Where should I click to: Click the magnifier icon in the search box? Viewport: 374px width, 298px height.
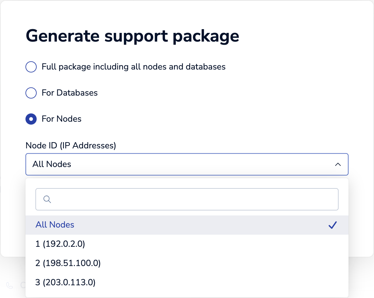click(x=47, y=199)
